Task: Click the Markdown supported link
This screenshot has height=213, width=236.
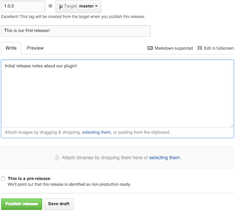Action: 174,48
